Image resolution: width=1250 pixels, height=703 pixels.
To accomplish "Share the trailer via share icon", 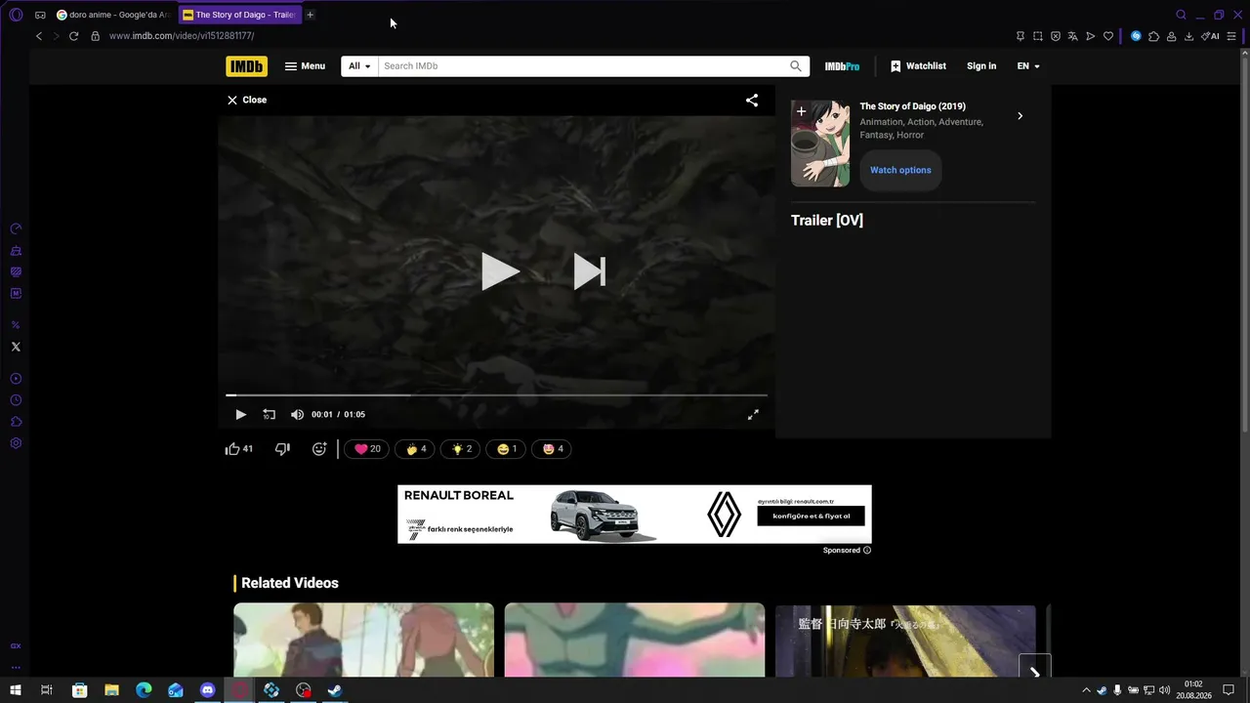I will pos(752,100).
